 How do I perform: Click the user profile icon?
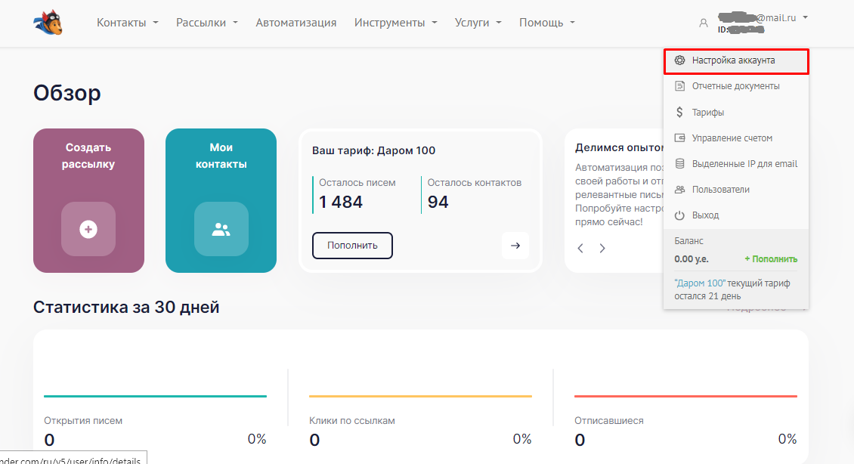click(704, 23)
